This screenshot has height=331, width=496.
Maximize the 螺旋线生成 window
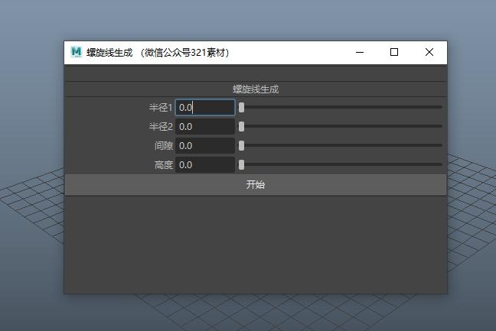[x=394, y=52]
